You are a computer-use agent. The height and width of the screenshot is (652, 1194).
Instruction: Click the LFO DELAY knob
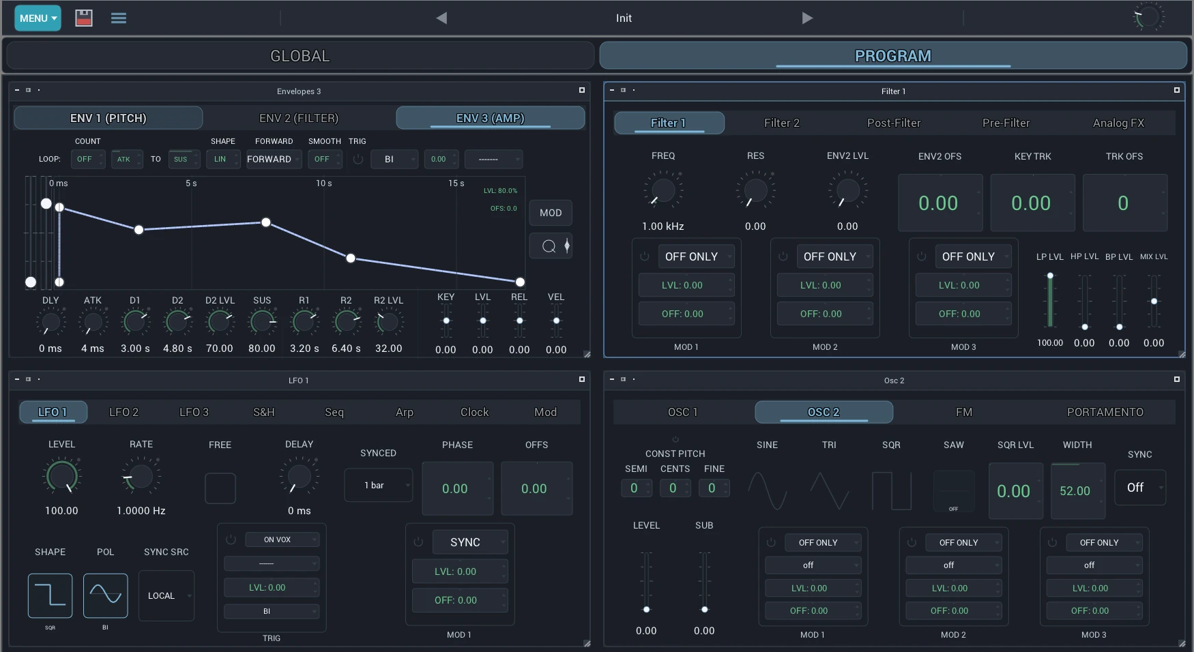(x=299, y=475)
